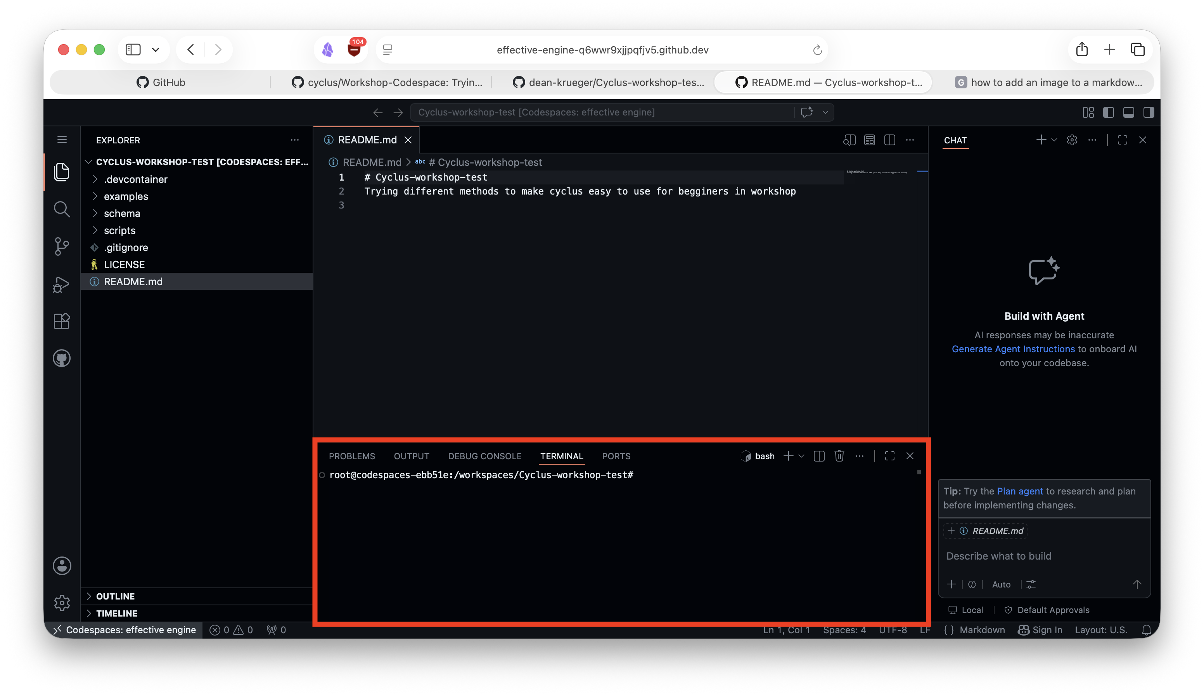This screenshot has width=1204, height=696.
Task: Open editor more actions ellipsis
Action: 910,140
